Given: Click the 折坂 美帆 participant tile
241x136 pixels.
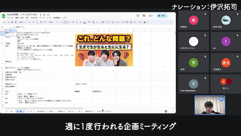Looking at the screenshot, I should (x=226, y=20).
